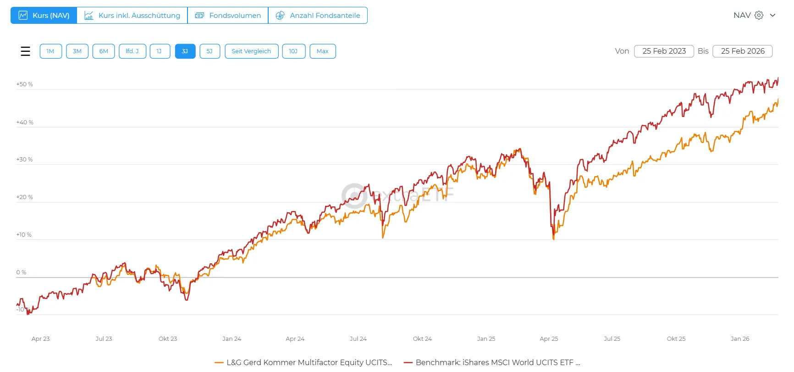Select the 1M time range
794x372 pixels.
(51, 51)
